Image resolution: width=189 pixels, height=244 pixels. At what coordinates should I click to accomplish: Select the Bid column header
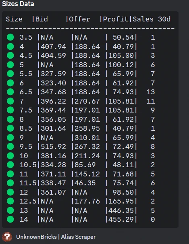pyautogui.click(x=42, y=19)
